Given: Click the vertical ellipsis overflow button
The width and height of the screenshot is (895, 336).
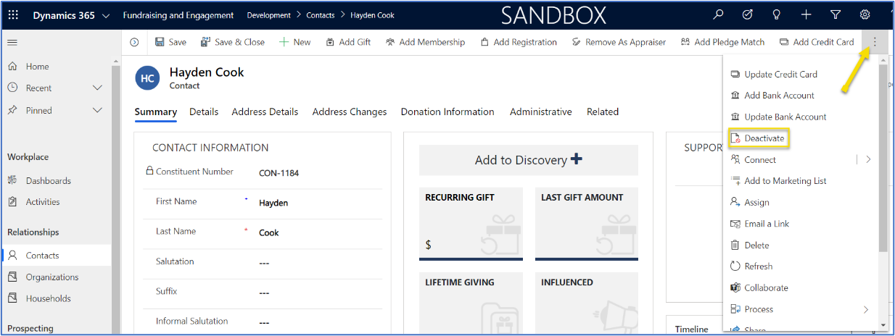Looking at the screenshot, I should [874, 42].
